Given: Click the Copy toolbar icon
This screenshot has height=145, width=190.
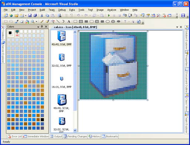Looking at the screenshot, I should point(47,15).
